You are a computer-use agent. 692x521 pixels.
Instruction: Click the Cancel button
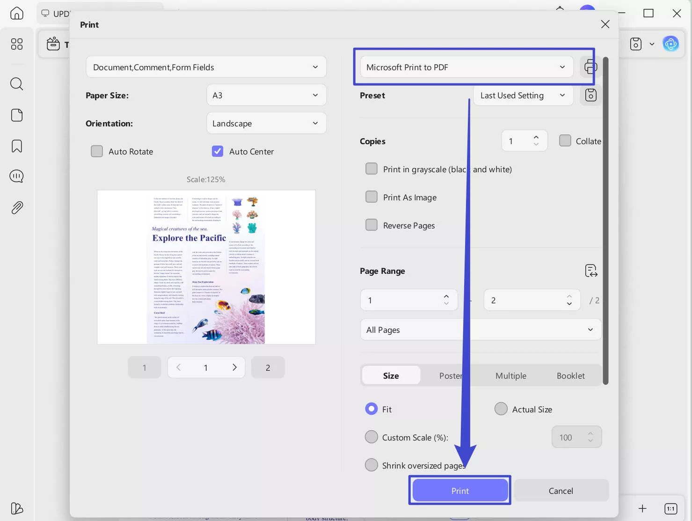561,490
